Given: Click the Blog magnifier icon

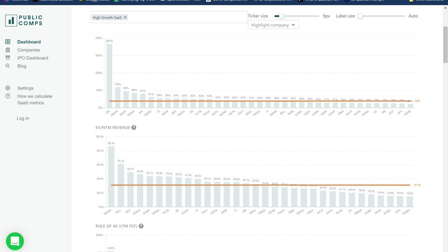Looking at the screenshot, I should [7, 66].
